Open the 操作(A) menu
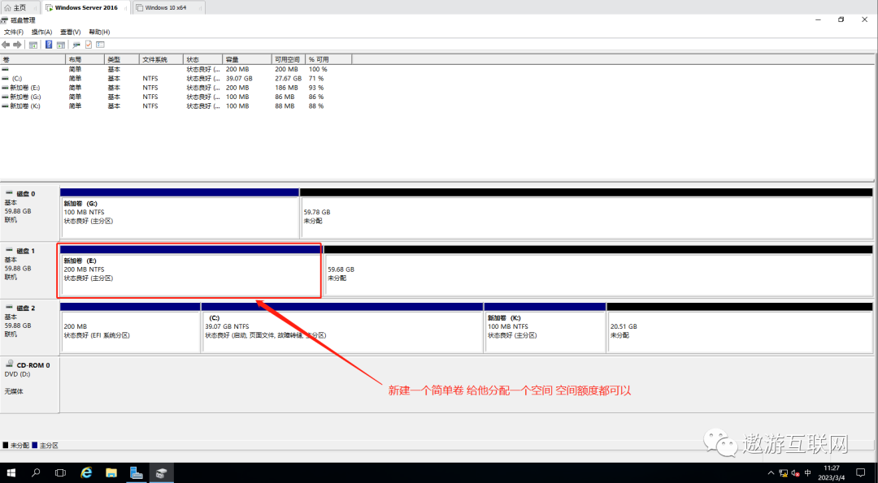The width and height of the screenshot is (878, 483). [x=41, y=32]
